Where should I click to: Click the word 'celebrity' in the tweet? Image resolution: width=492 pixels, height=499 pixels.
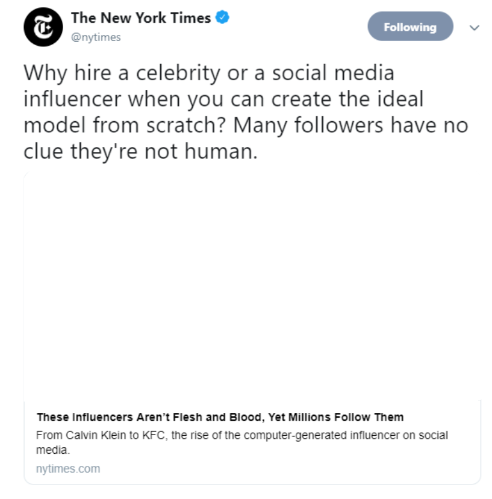[x=178, y=73]
